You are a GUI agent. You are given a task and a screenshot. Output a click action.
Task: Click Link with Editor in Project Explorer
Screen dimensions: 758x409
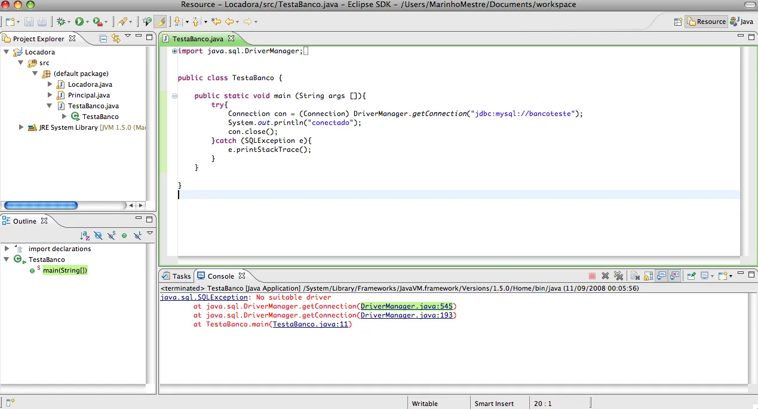115,38
